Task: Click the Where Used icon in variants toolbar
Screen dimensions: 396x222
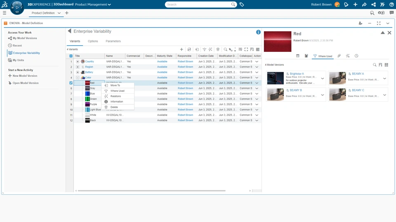Action: [x=204, y=49]
